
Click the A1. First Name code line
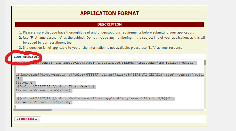(x=54, y=87)
